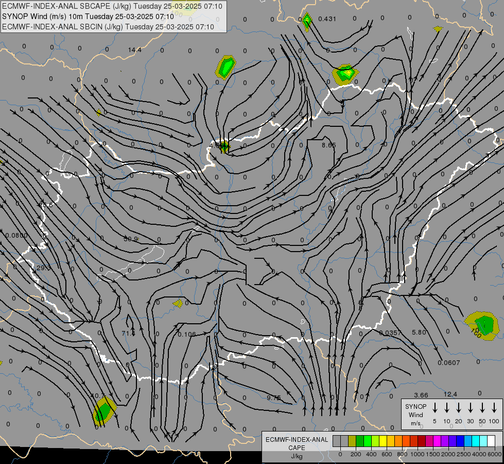Viewport: 504px width, 464px height.
Task: Click the 1000 tick label on the CAPE scale
Action: [x=417, y=454]
